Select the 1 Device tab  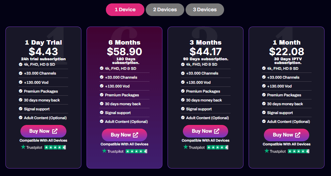pos(125,10)
